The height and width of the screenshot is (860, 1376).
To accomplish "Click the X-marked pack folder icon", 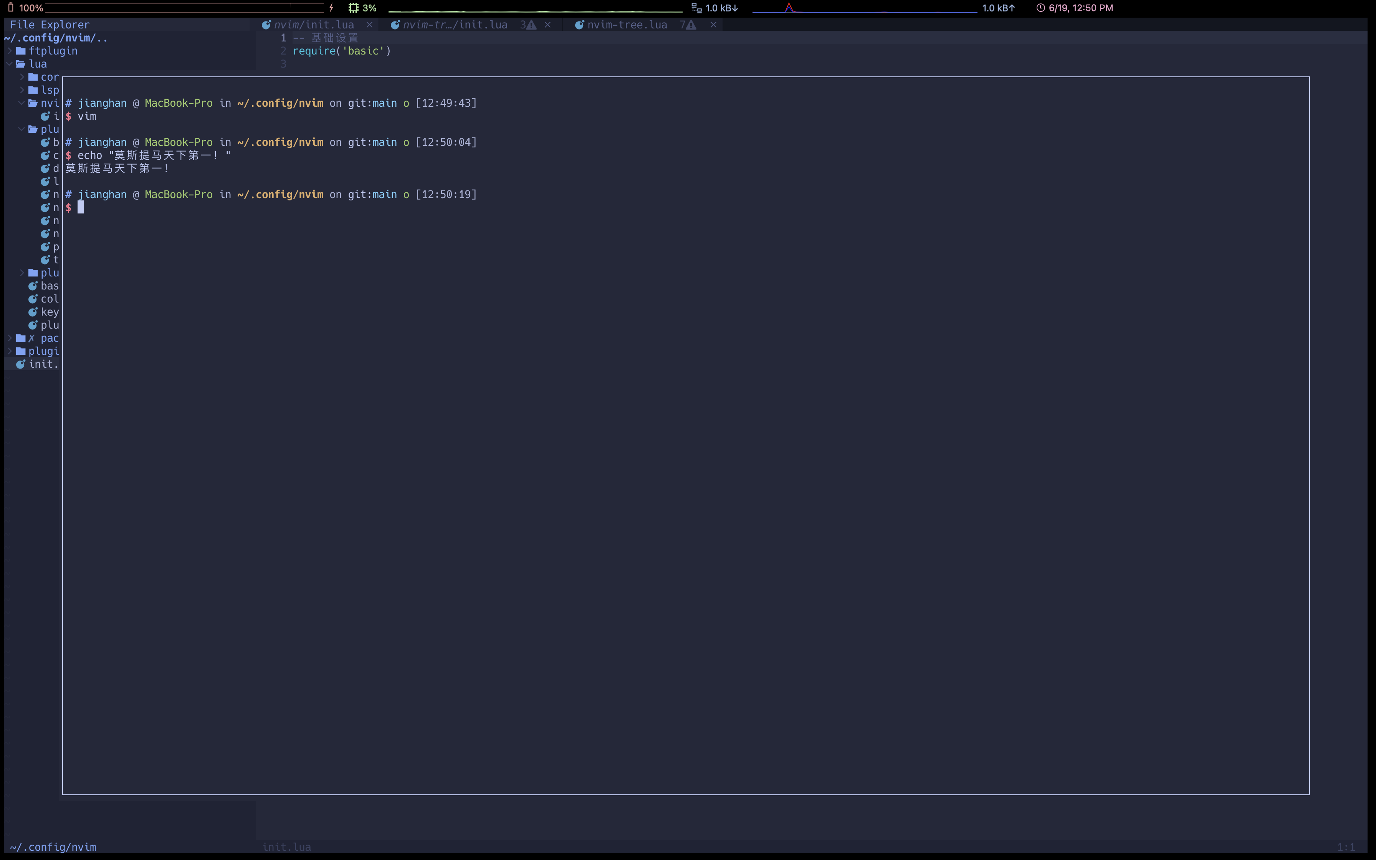I will [x=21, y=338].
